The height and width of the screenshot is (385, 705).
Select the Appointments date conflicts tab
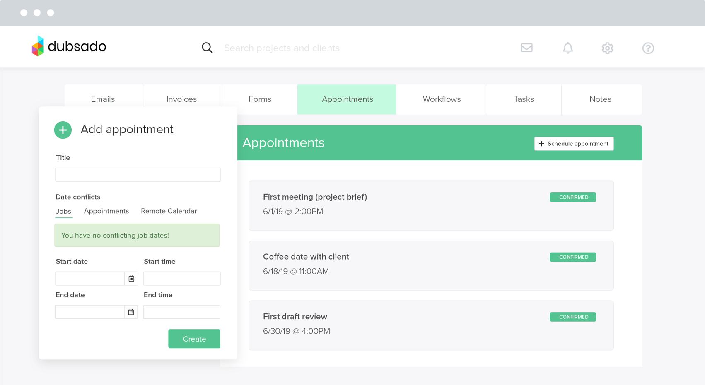click(x=106, y=211)
